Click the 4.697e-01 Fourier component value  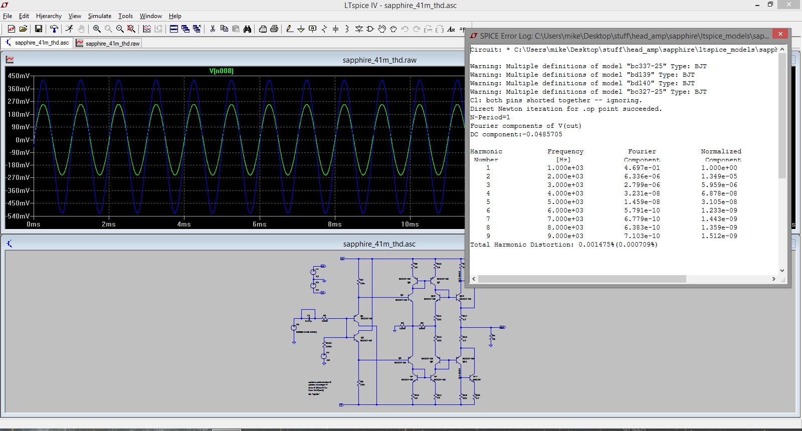pyautogui.click(x=642, y=168)
